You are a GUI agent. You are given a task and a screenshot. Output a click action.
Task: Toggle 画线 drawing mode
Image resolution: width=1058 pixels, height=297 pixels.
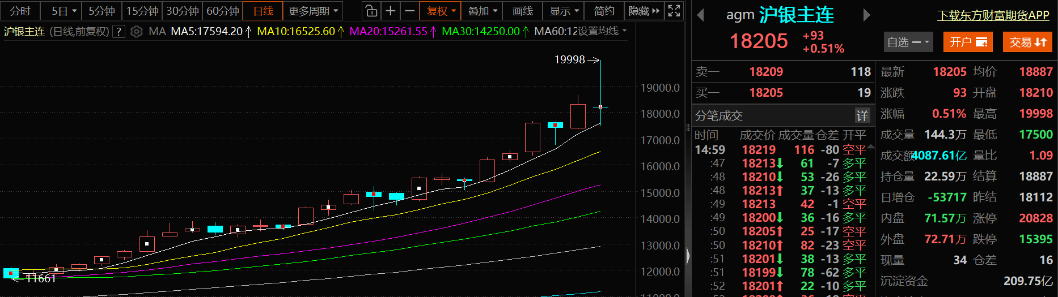[x=522, y=11]
